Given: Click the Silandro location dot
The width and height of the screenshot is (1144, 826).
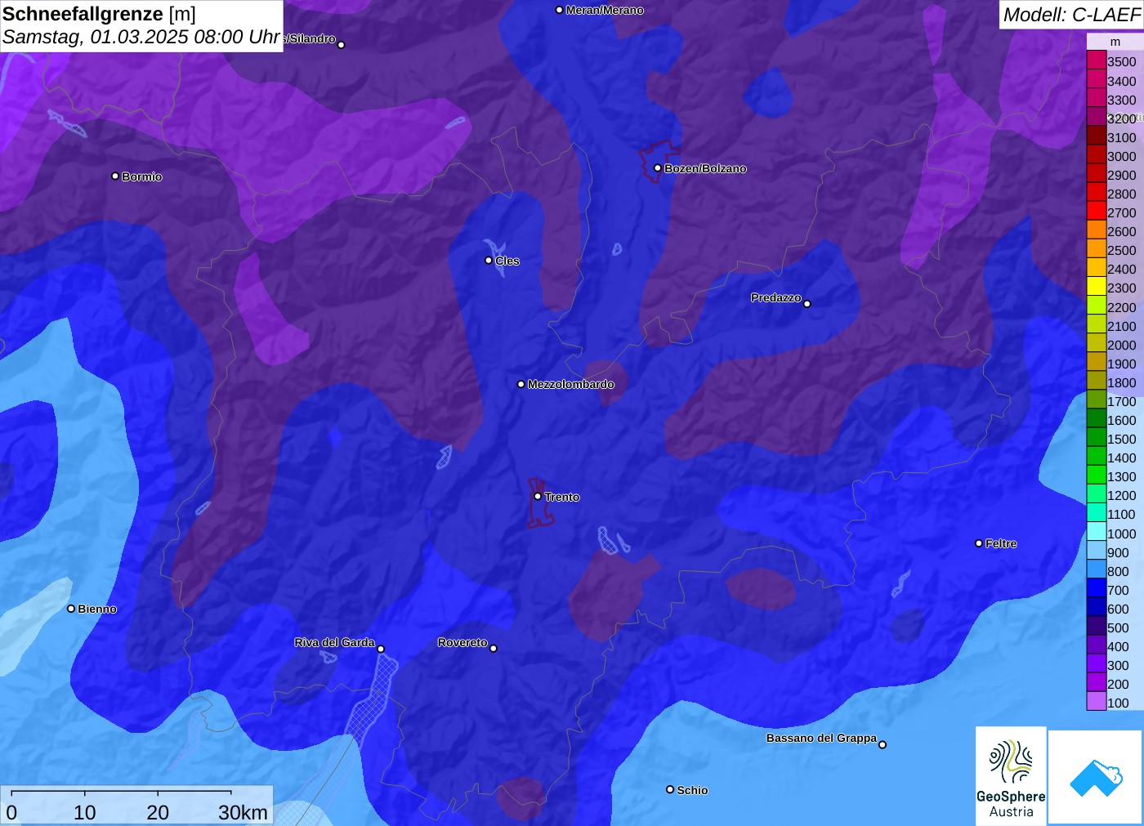Looking at the screenshot, I should pyautogui.click(x=342, y=45).
